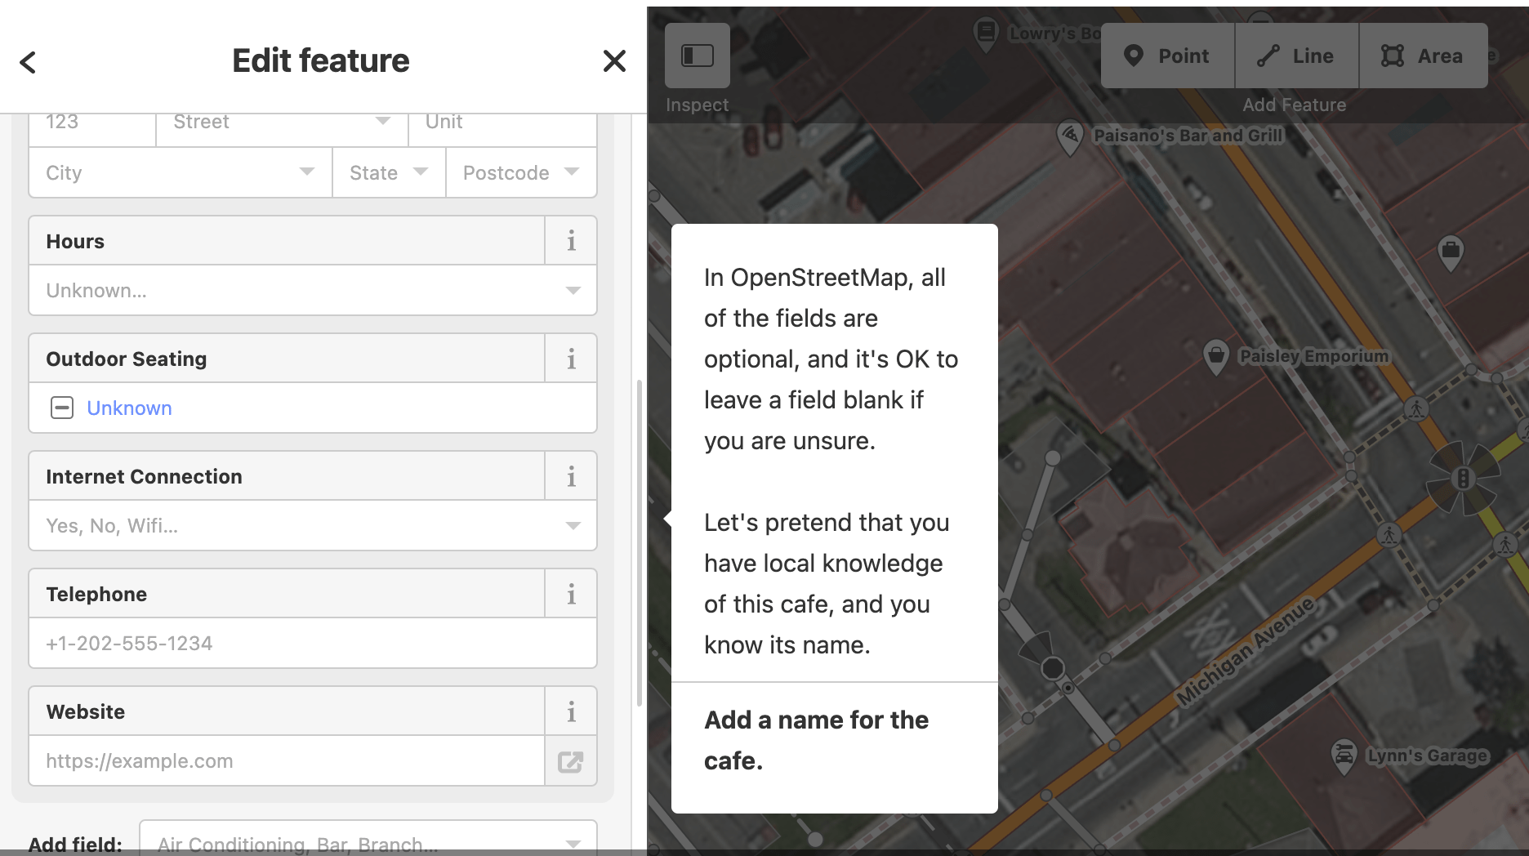This screenshot has width=1529, height=856.
Task: Open Internet Connection field info
Action: pos(571,476)
